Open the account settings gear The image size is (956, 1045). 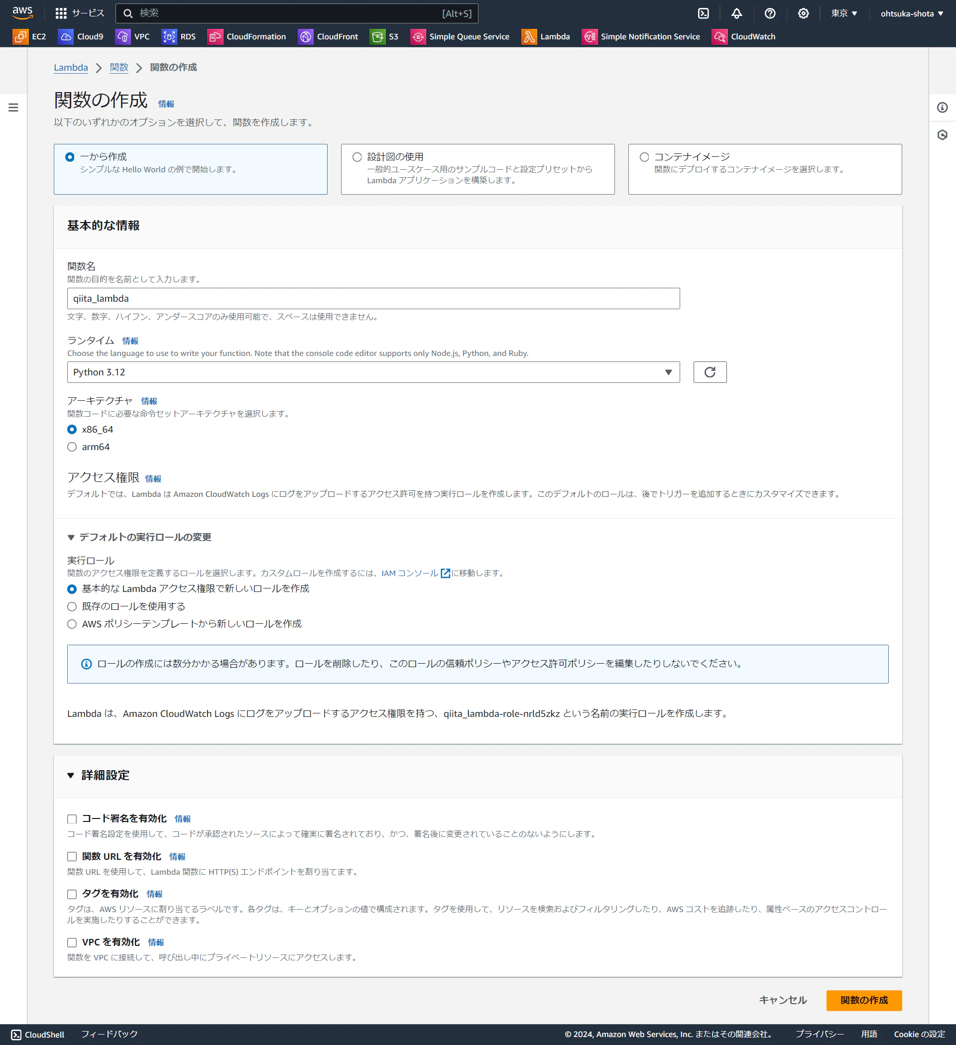click(x=803, y=13)
